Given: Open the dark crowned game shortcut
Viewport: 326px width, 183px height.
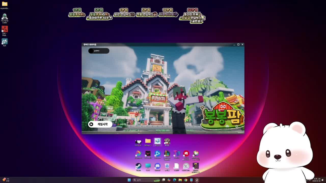Looking at the screenshot, I should tap(196, 168).
